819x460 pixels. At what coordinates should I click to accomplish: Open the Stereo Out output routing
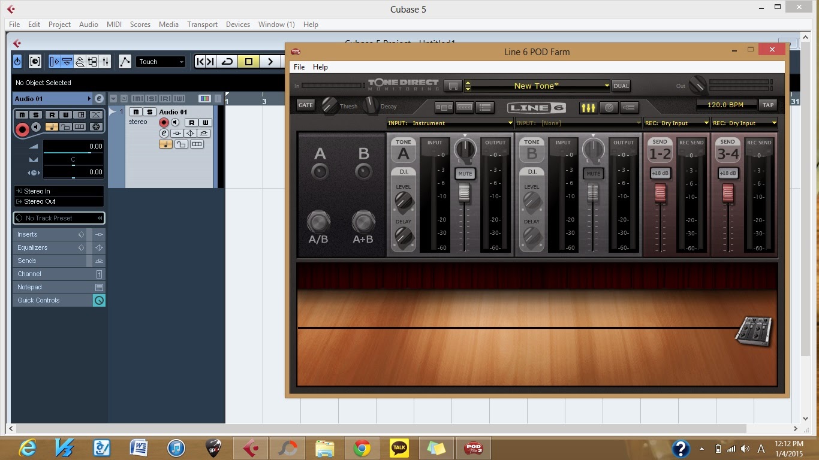58,201
